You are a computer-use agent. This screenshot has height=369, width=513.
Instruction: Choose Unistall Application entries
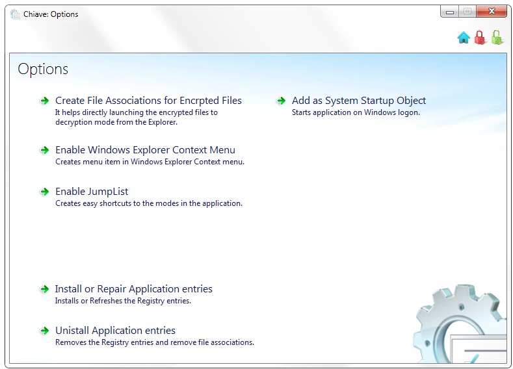[115, 331]
